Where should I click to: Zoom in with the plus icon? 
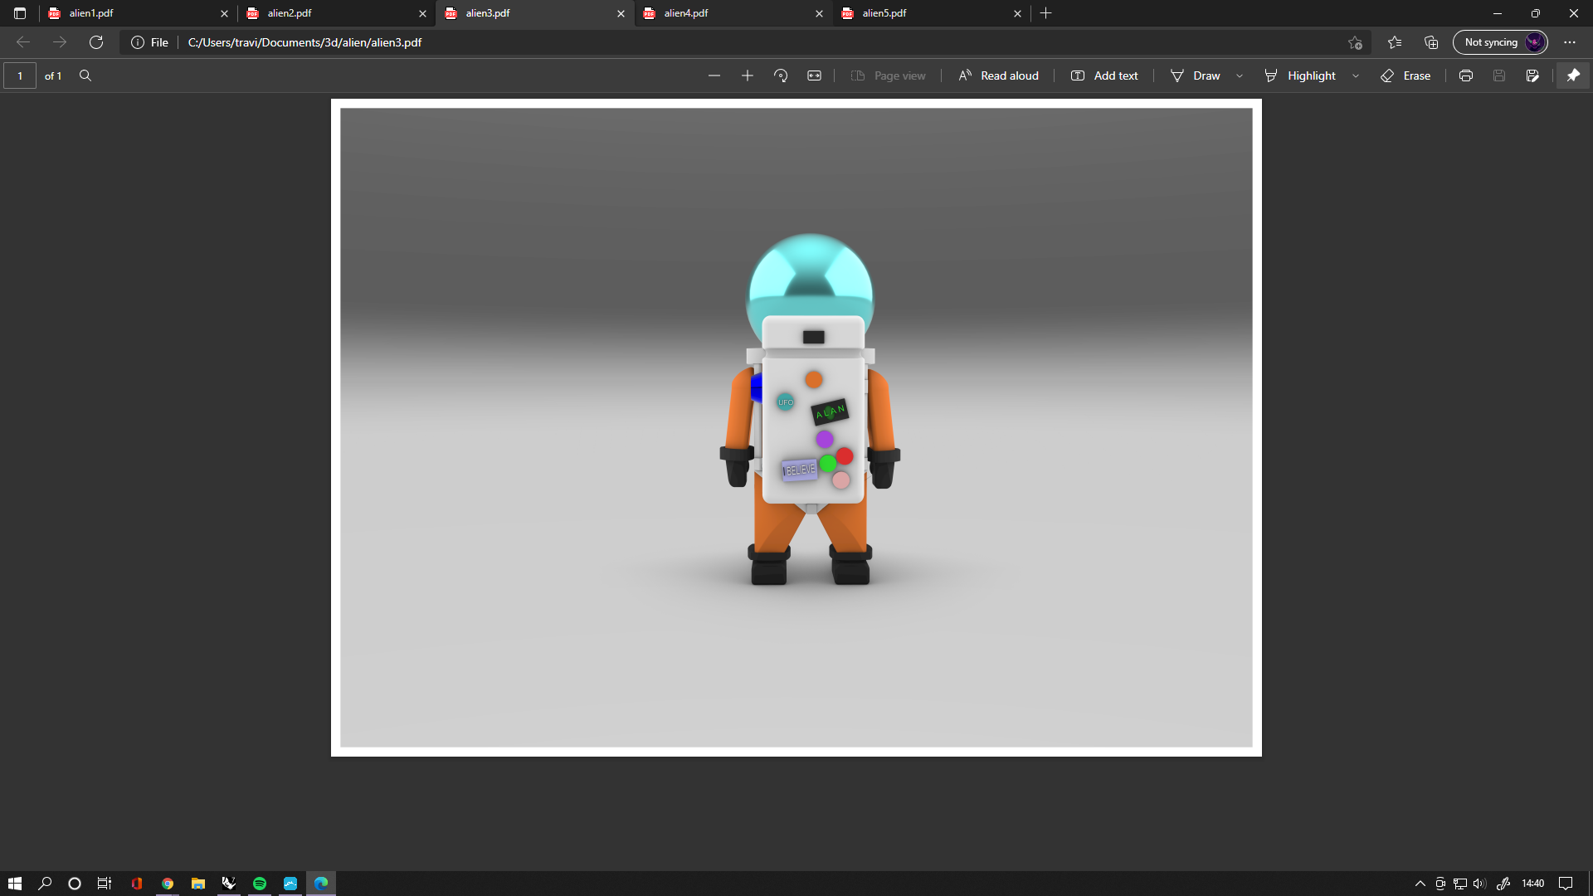748,75
